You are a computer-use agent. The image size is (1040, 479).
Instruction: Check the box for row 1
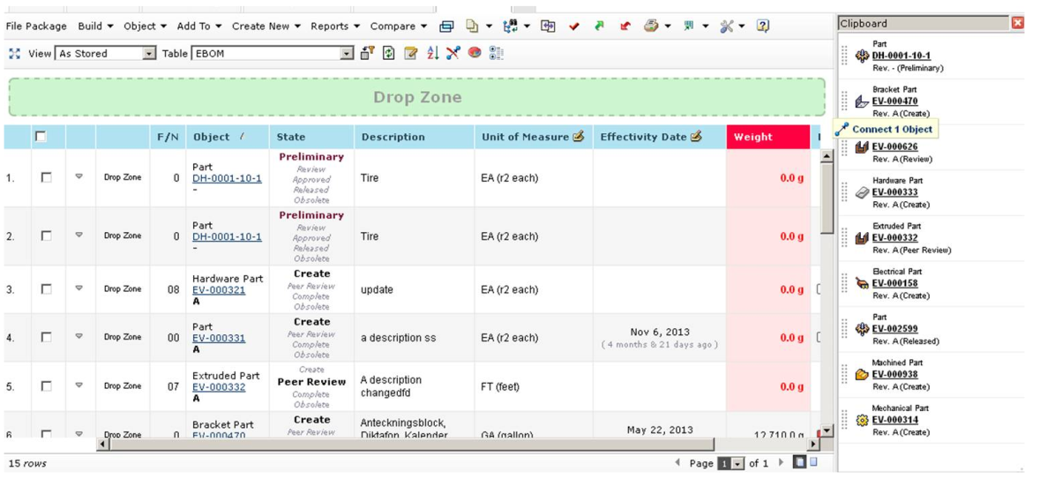[x=47, y=177]
